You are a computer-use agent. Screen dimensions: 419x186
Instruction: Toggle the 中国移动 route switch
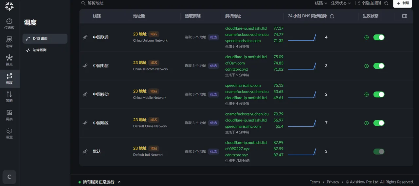pyautogui.click(x=379, y=94)
